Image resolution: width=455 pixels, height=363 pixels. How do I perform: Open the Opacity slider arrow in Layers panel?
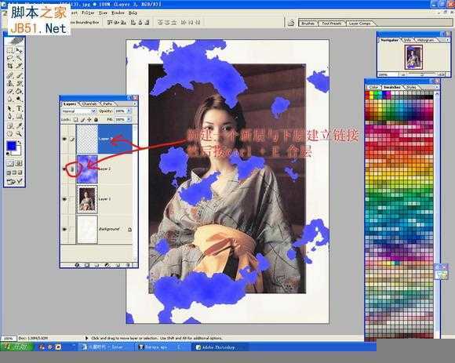(x=129, y=111)
